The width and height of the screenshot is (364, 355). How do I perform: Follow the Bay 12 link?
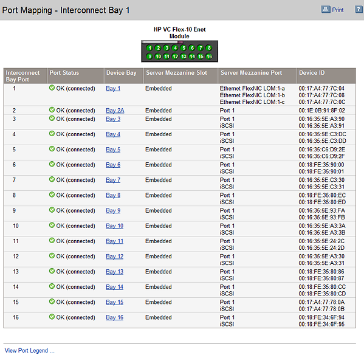[114, 257]
